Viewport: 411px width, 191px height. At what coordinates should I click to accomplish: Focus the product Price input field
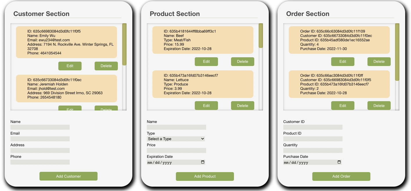[x=176, y=151]
